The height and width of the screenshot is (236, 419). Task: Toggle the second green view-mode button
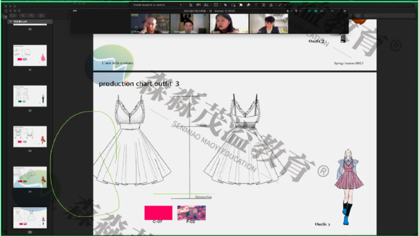point(316,11)
